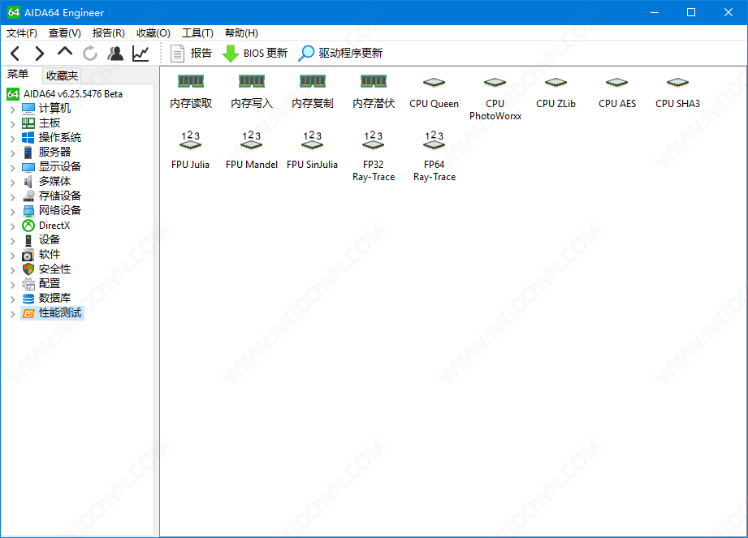The height and width of the screenshot is (538, 748).
Task: Select the FPU Julia benchmark
Action: click(190, 150)
